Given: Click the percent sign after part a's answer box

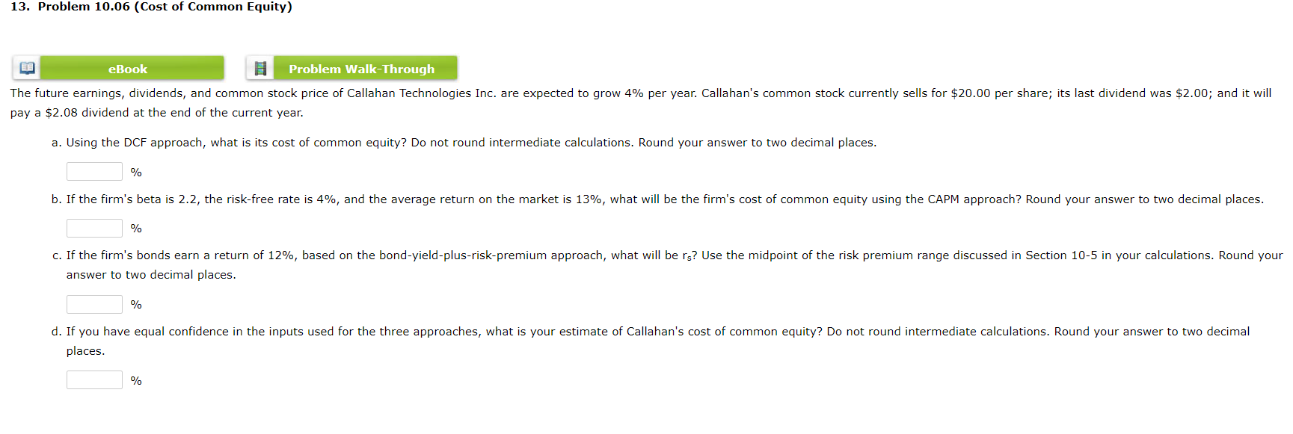Looking at the screenshot, I should click(x=135, y=172).
